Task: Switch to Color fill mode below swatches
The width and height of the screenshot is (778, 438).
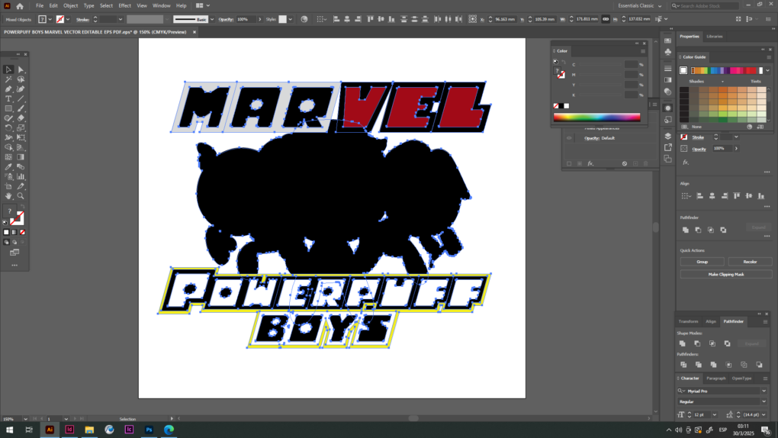Action: (6, 233)
